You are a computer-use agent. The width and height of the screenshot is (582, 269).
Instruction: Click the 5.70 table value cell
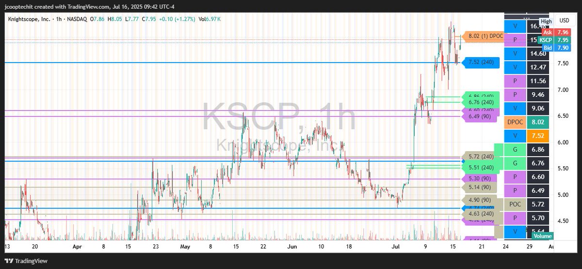coord(538,218)
